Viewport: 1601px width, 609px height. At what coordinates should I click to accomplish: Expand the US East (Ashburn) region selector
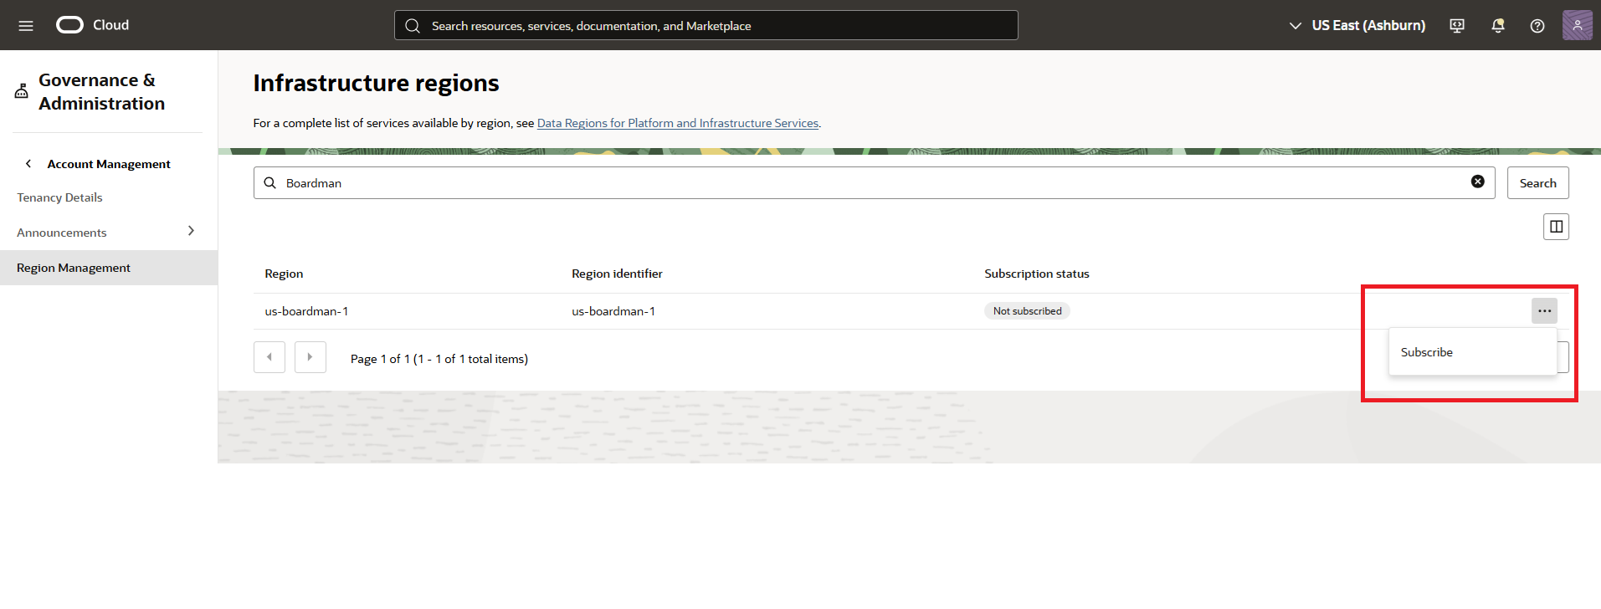coord(1357,26)
